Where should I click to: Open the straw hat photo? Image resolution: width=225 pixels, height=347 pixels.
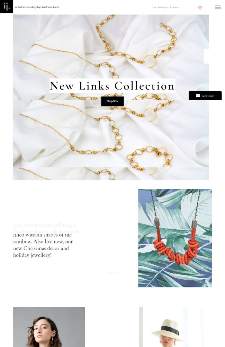172,327
